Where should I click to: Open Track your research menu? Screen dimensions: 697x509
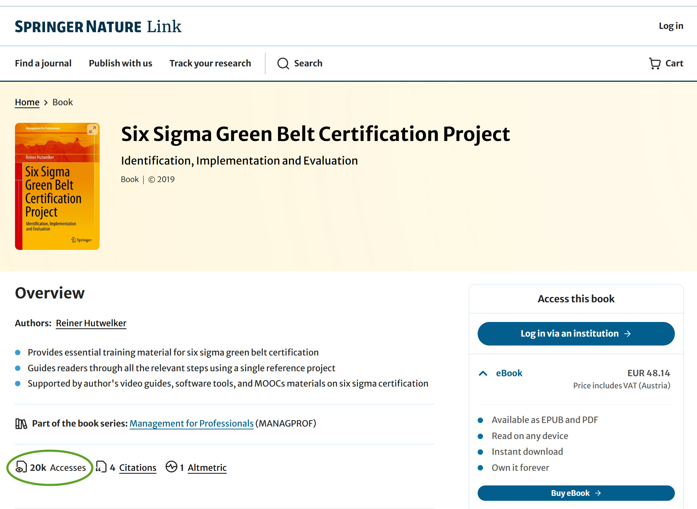tap(210, 64)
